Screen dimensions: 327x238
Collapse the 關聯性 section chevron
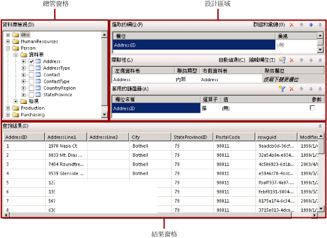[x=320, y=60]
